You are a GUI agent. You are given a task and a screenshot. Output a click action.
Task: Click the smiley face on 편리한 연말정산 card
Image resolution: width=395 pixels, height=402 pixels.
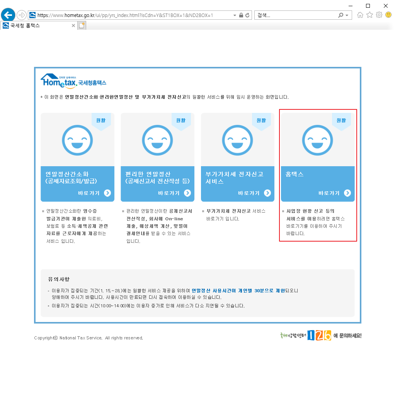click(x=157, y=140)
